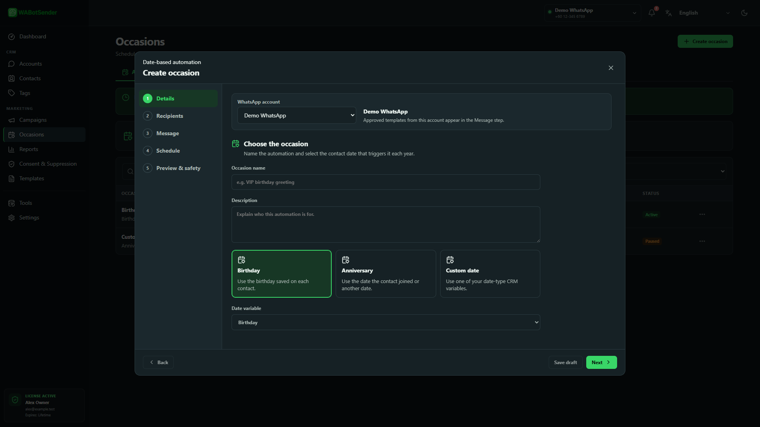Go to the Preview & safety step
760x427 pixels.
(178, 168)
